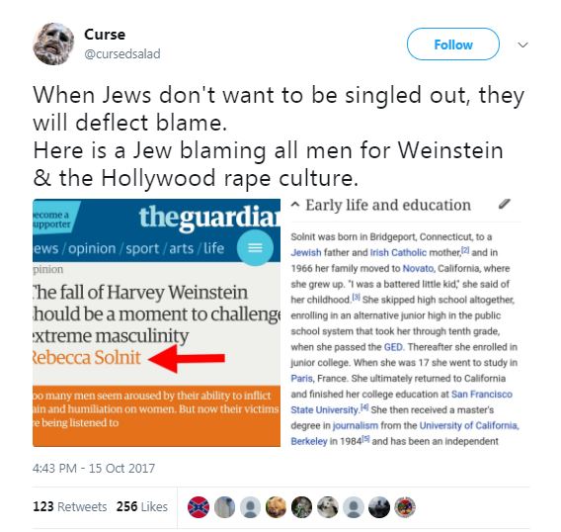This screenshot has height=532, width=561.
Task: Open the Curse profile avatar
Action: [x=53, y=44]
